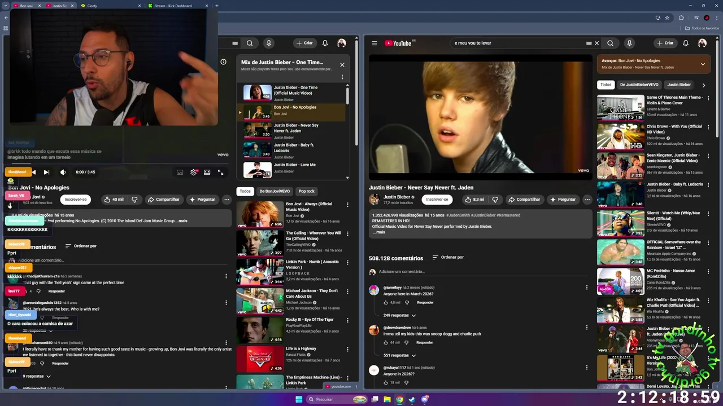Select Todos chip in right window
Screen dimensions: 723x406
click(606, 85)
